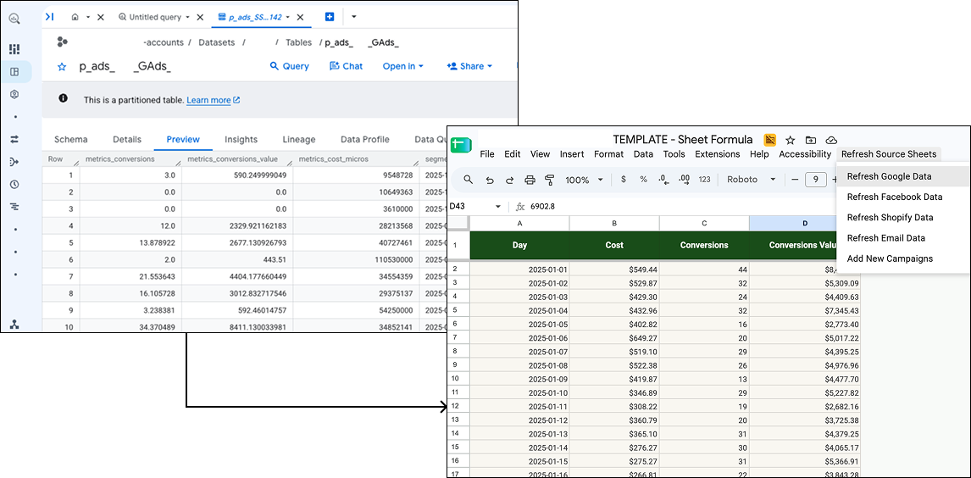Check the cloud saved status icon
Screen dimensions: 971x478
pos(832,140)
